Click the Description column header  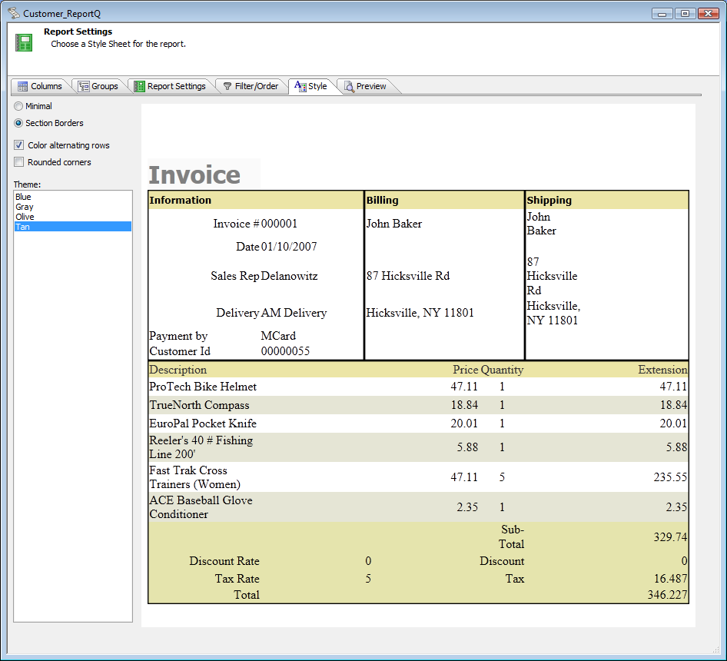(x=178, y=370)
